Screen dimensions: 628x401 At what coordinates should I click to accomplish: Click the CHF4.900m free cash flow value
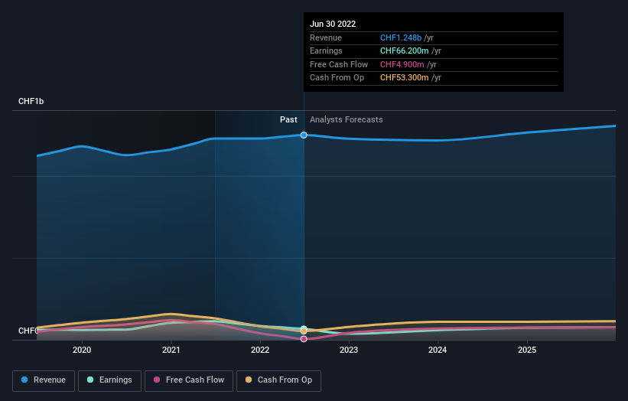pos(402,64)
